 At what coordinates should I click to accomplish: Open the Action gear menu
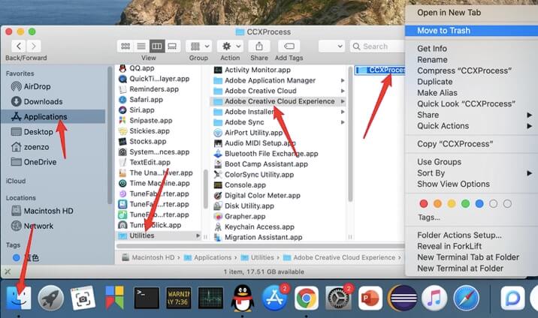click(230, 46)
